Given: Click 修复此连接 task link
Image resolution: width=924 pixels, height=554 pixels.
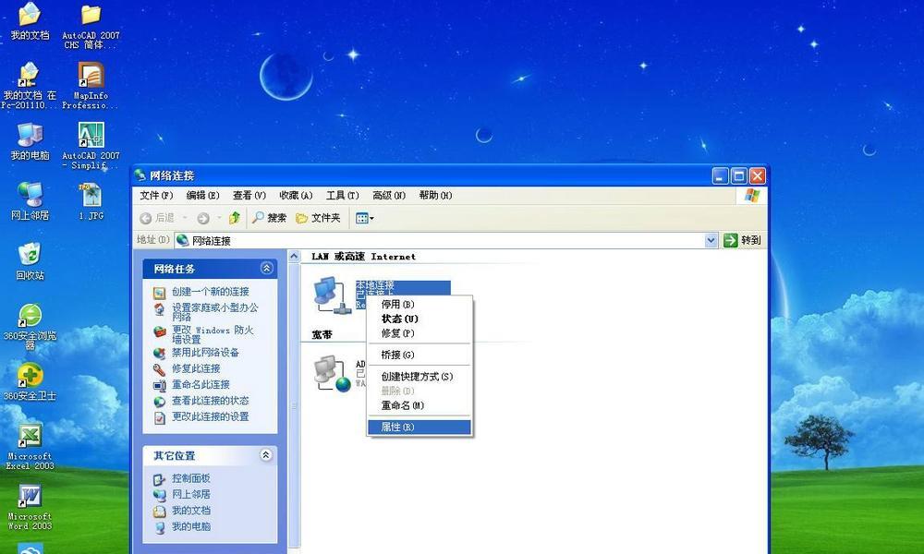Looking at the screenshot, I should (196, 368).
